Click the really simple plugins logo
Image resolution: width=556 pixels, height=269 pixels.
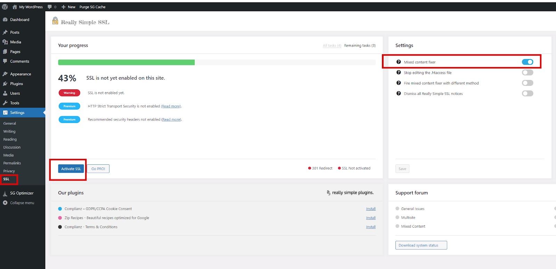350,193
